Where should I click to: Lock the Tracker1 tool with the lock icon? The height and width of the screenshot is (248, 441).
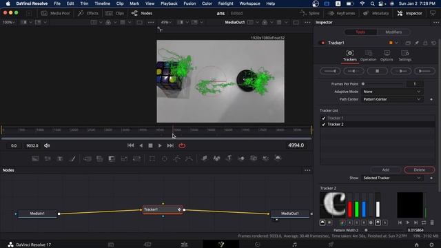tap(425, 43)
